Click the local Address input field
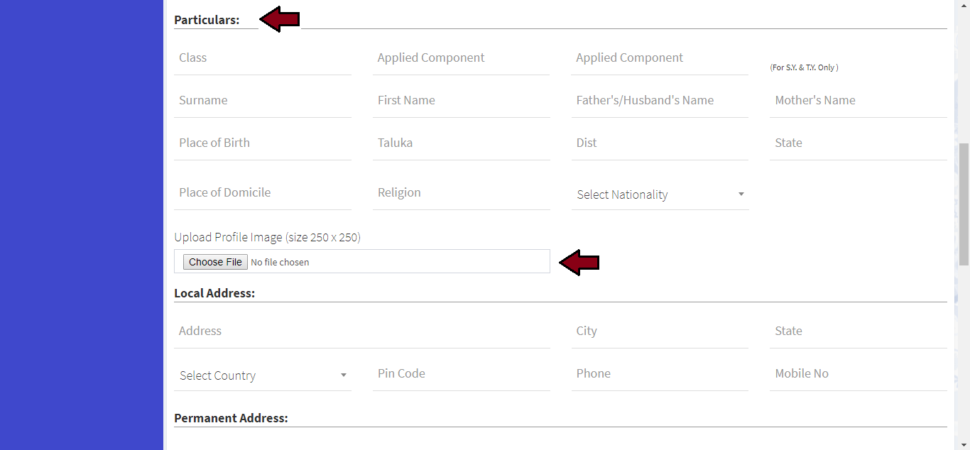Viewport: 970px width, 450px height. (362, 331)
